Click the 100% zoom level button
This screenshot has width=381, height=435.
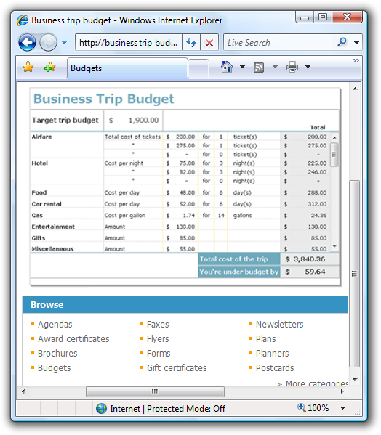click(313, 408)
